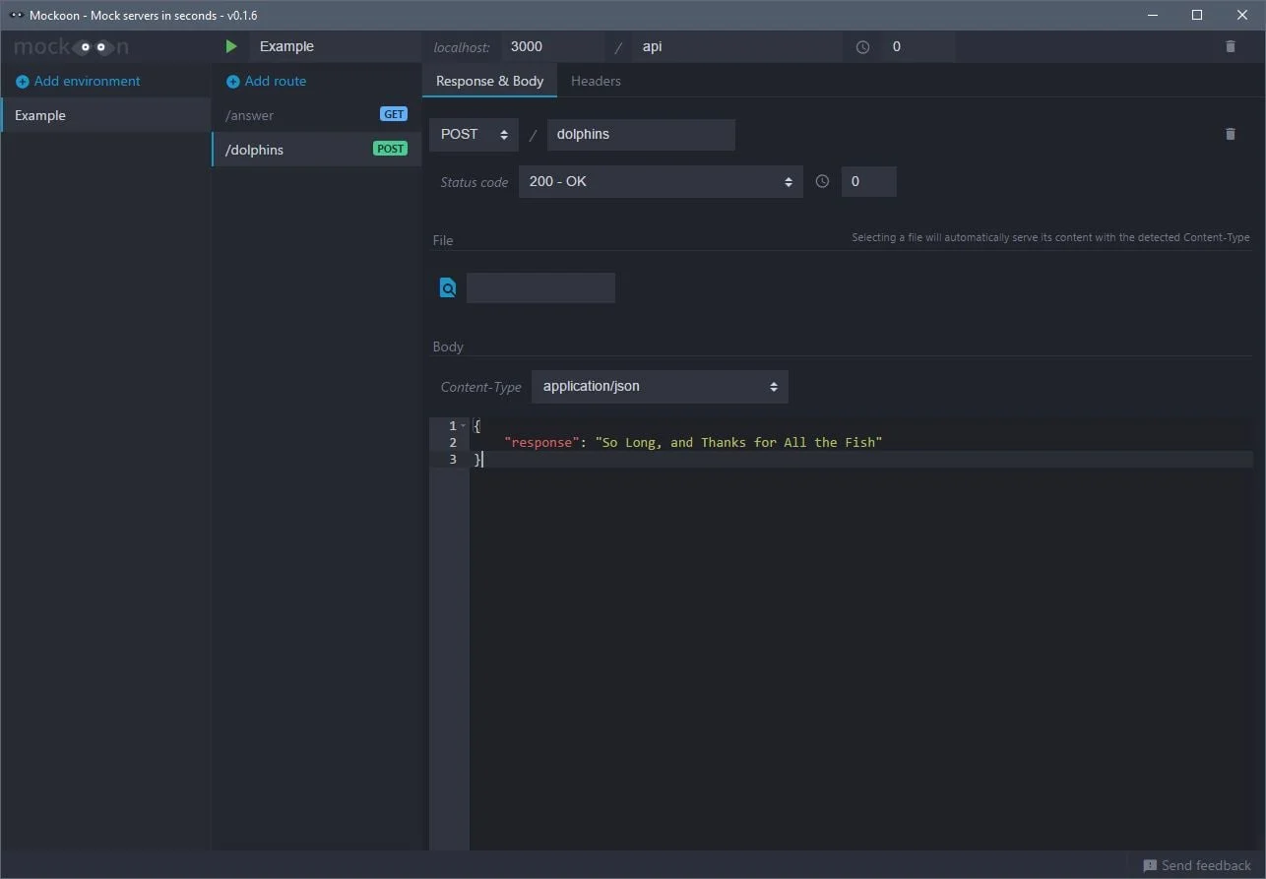Screen dimensions: 1266x879
Task: Select the /answer GET route
Action: pos(315,115)
